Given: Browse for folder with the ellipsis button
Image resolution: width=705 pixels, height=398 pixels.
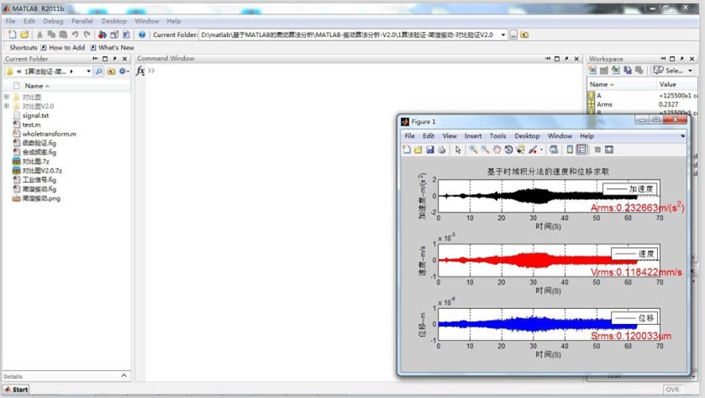Looking at the screenshot, I should [513, 34].
